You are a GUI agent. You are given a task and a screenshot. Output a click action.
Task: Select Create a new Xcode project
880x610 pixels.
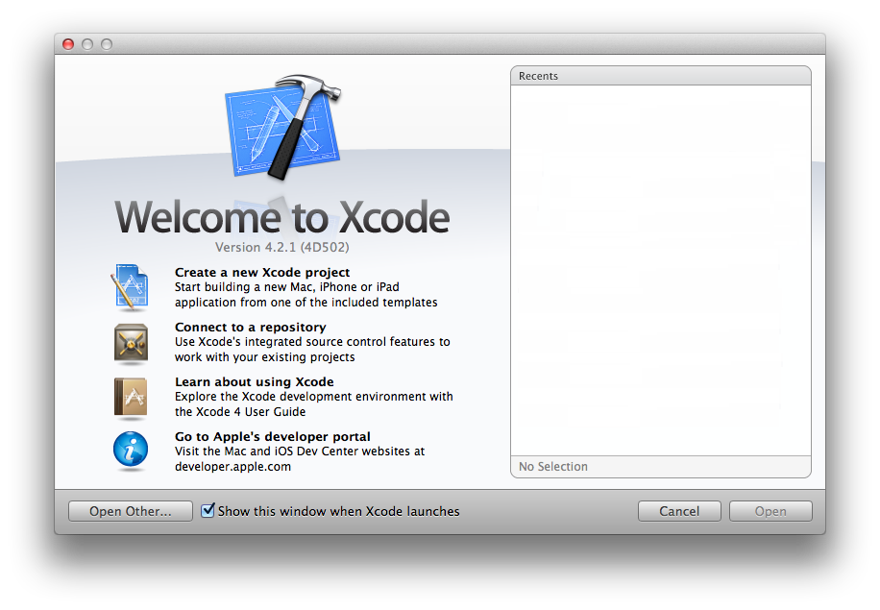coord(262,272)
